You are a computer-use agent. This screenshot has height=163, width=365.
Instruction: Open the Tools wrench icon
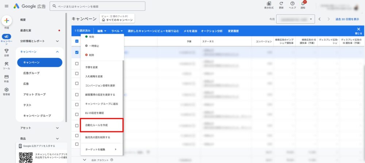pyautogui.click(x=7, y=64)
